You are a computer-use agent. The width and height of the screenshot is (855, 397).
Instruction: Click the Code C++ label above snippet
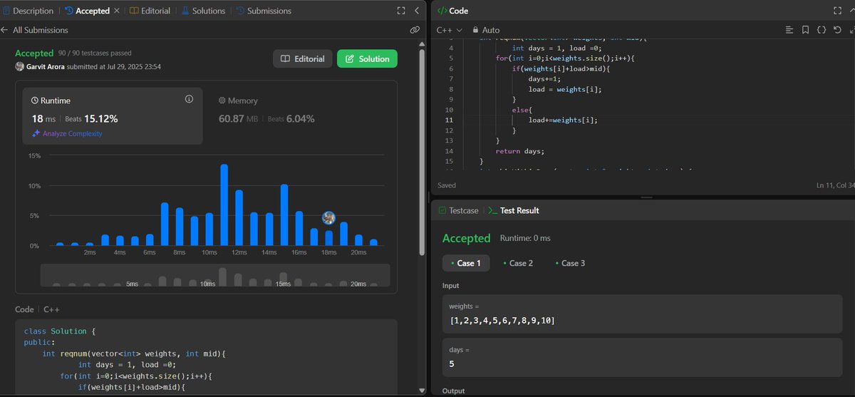point(37,310)
